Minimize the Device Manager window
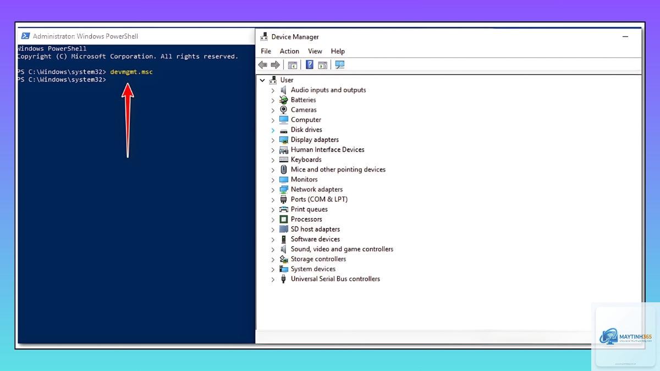660x371 pixels. tap(625, 37)
